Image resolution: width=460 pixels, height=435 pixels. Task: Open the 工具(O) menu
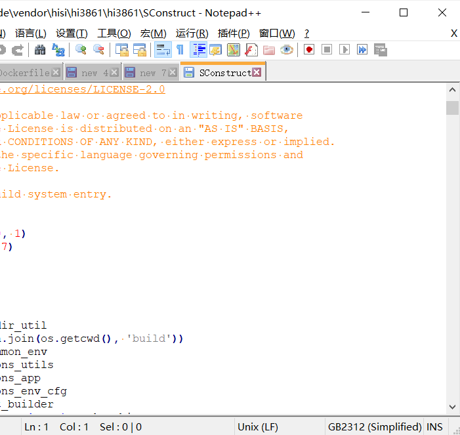click(x=114, y=33)
